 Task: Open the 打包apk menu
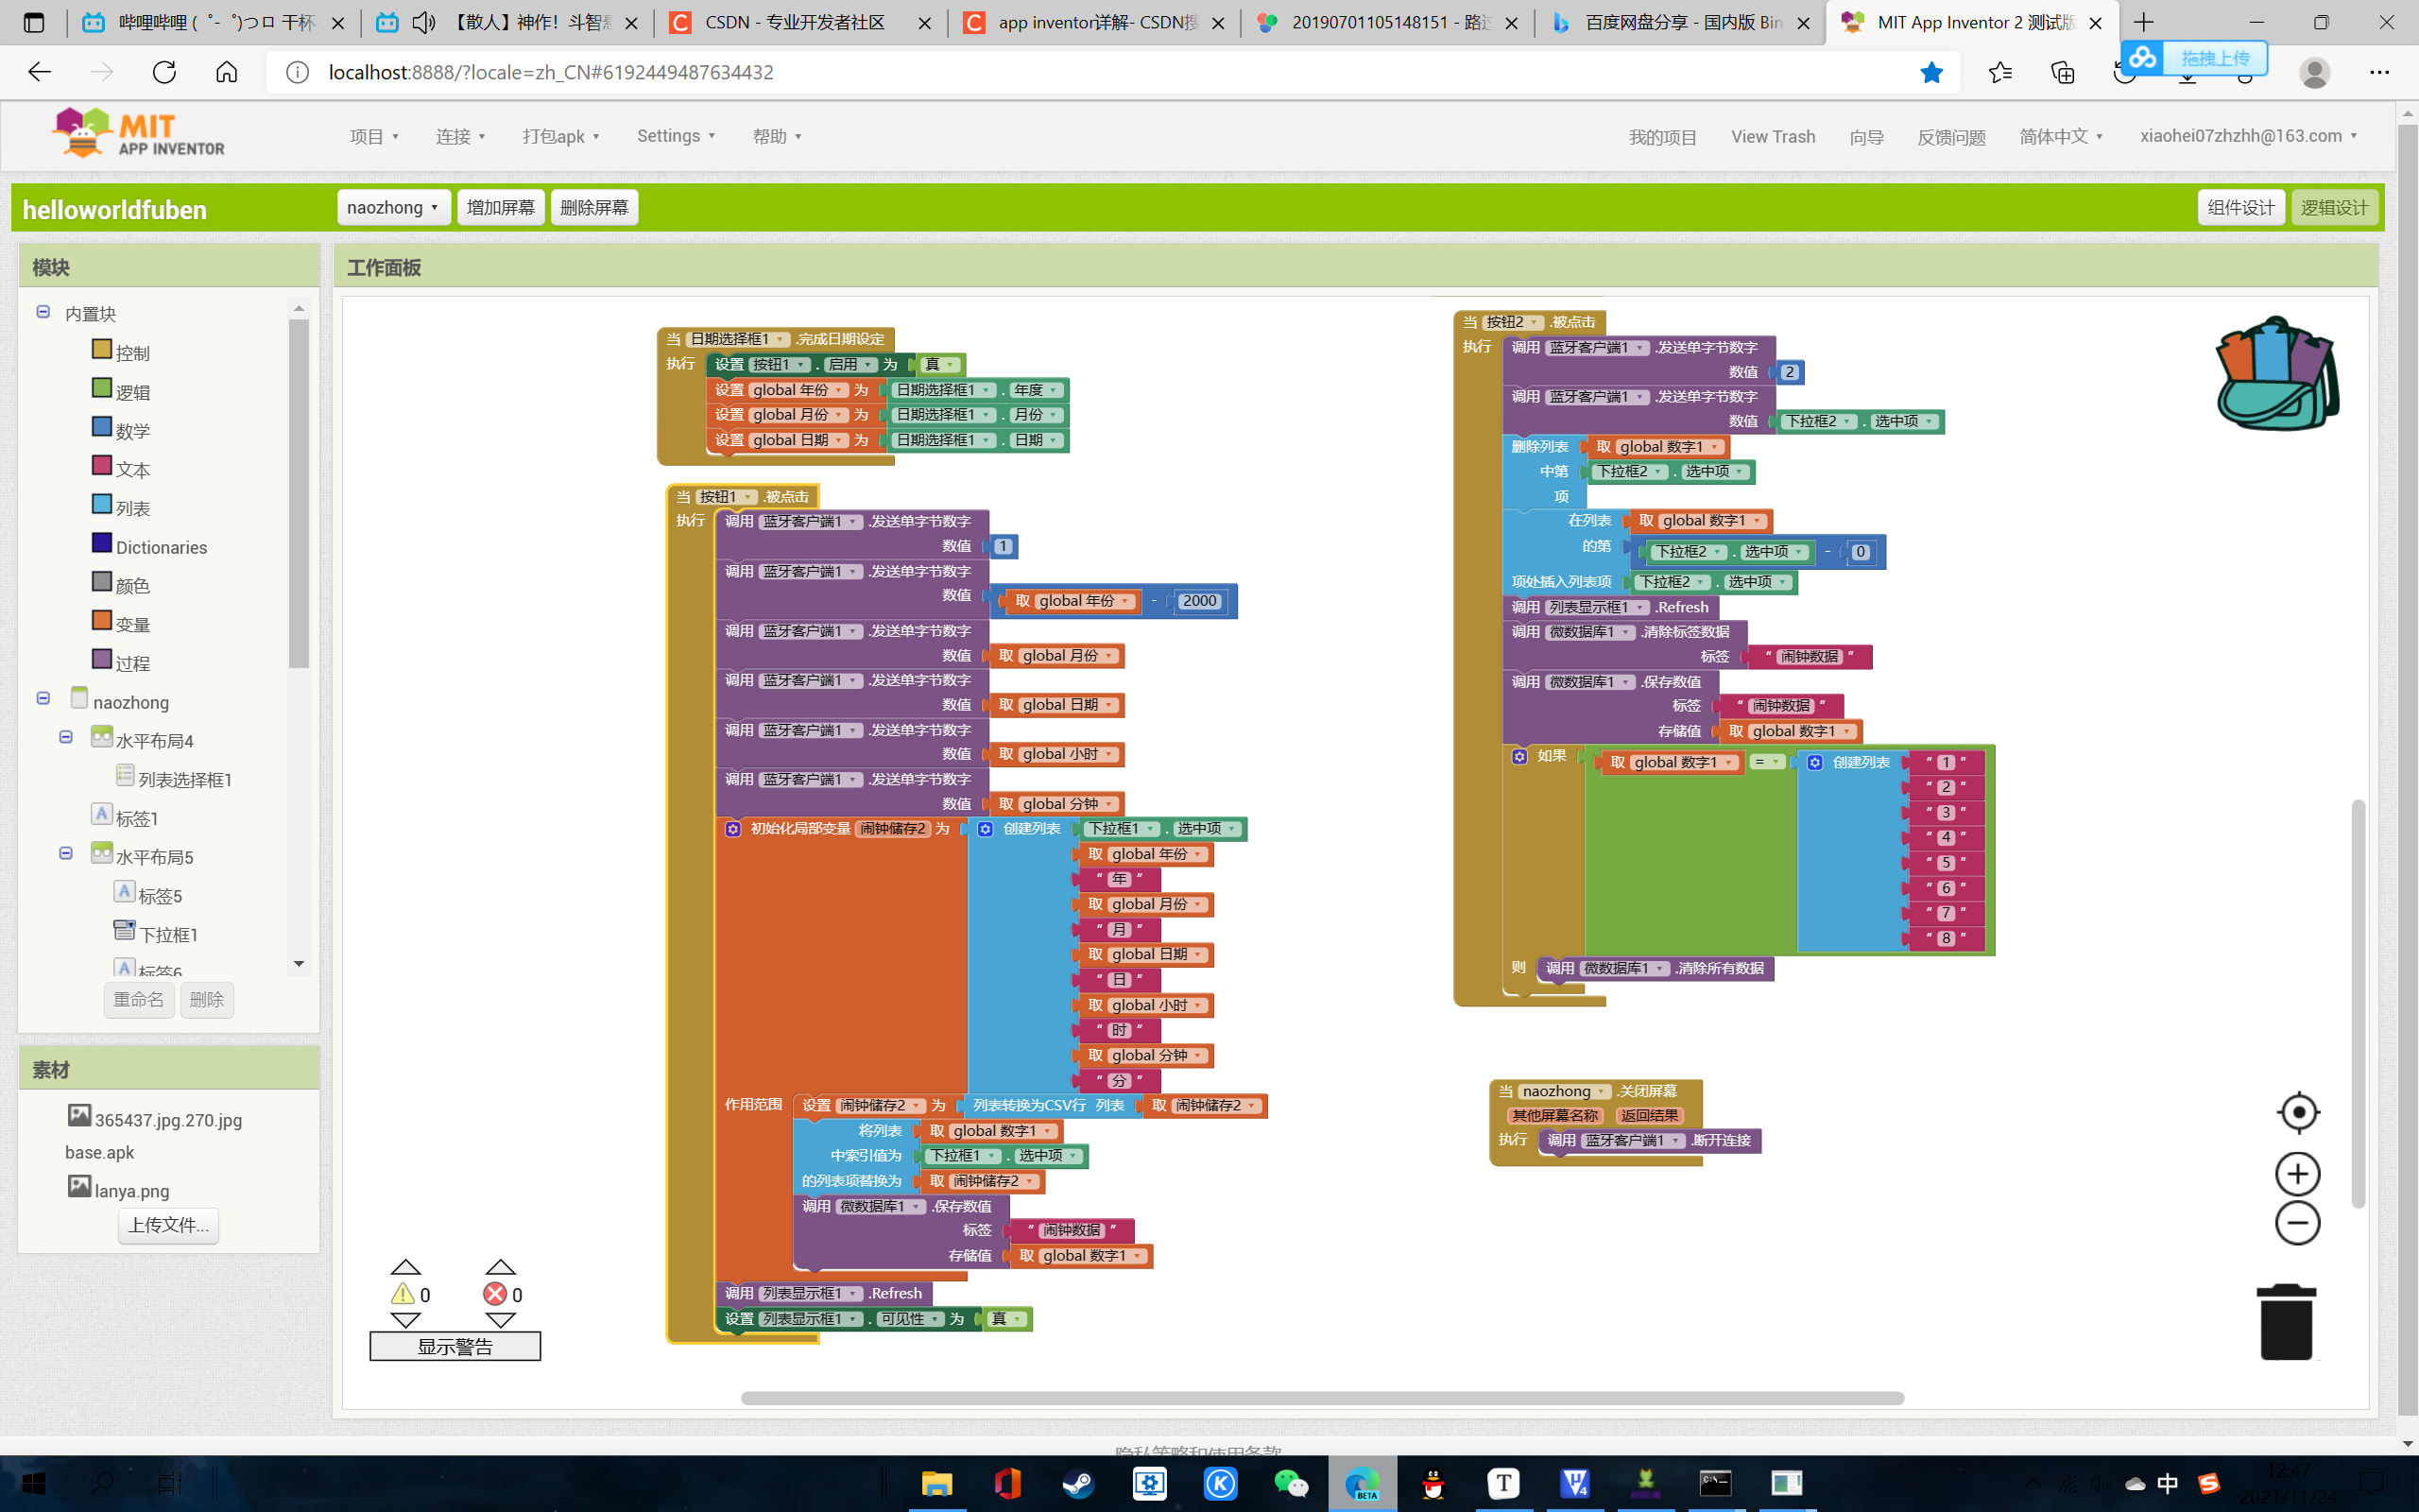pyautogui.click(x=560, y=136)
